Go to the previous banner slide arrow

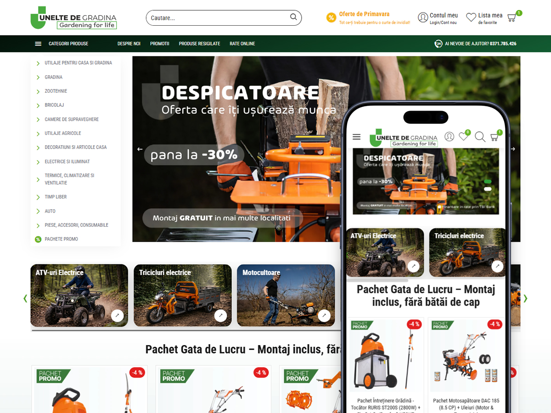(x=140, y=149)
